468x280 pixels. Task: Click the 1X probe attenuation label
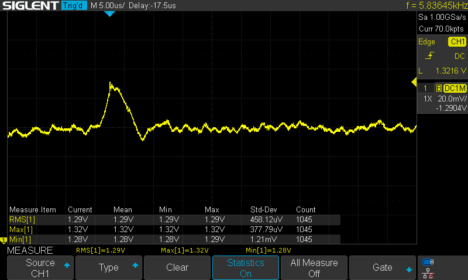pos(428,99)
